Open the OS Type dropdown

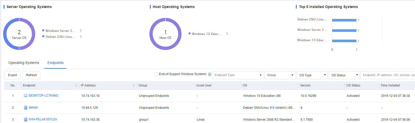312,75
